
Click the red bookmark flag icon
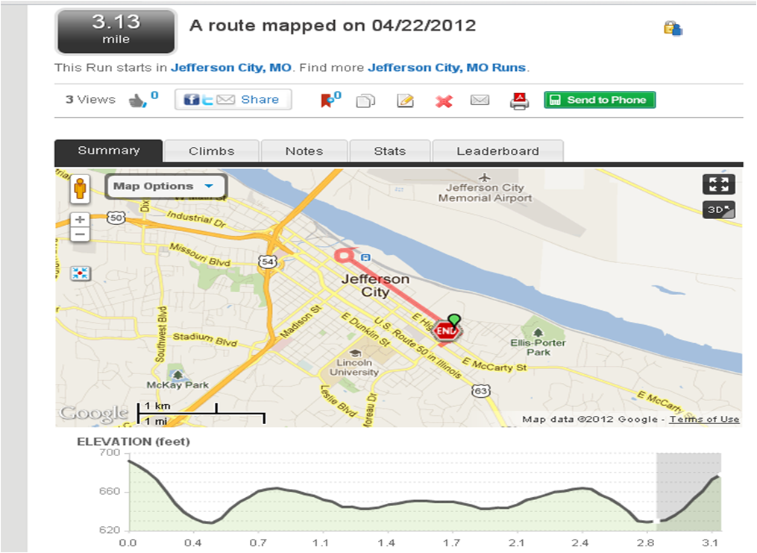point(327,101)
